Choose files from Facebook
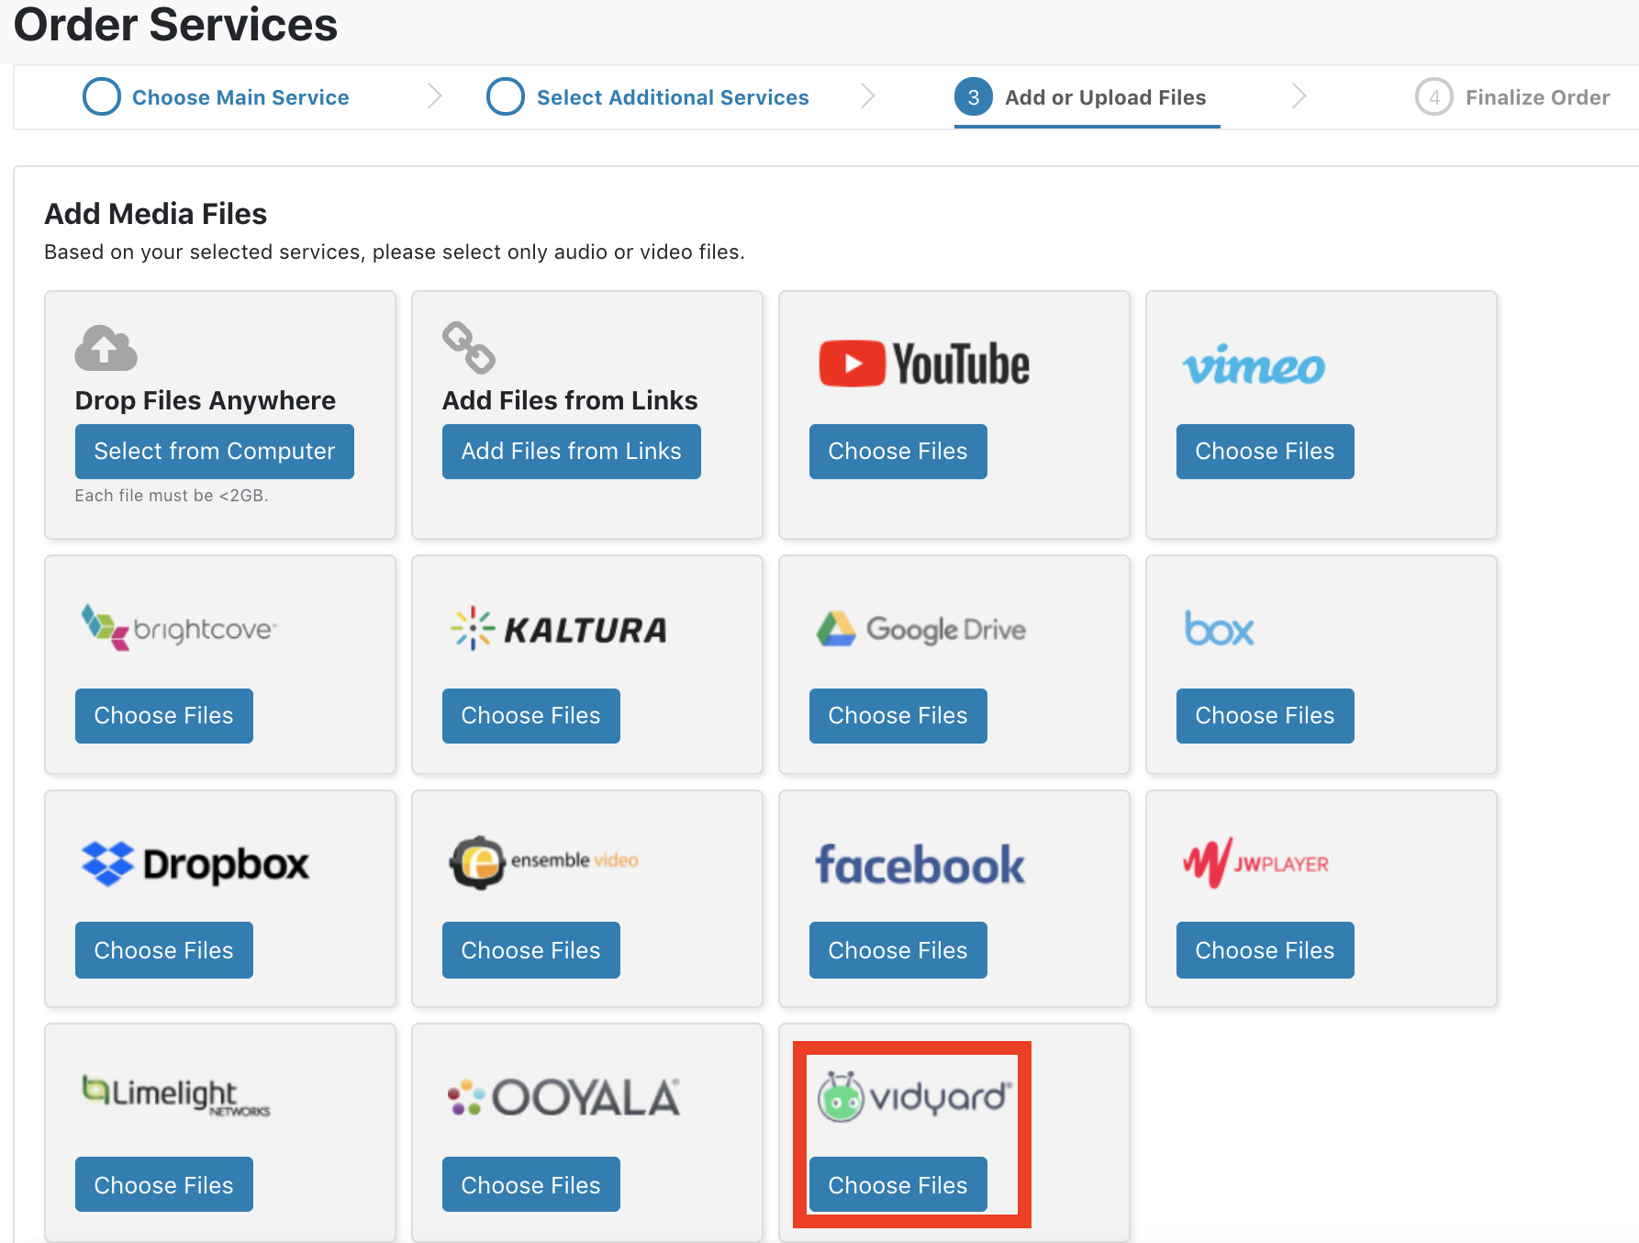This screenshot has height=1243, width=1639. pyautogui.click(x=898, y=950)
